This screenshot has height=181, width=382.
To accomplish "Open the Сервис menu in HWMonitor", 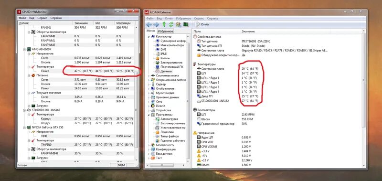I will [42, 18].
